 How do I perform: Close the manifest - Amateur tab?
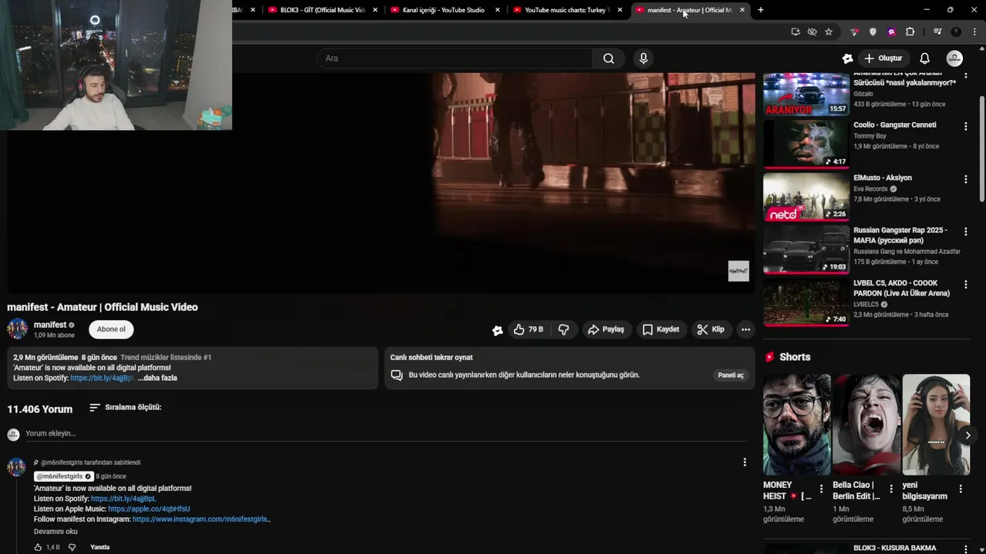click(742, 10)
